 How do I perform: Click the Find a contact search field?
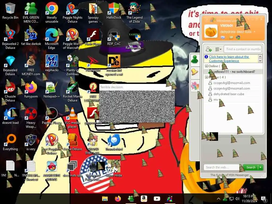[243, 49]
